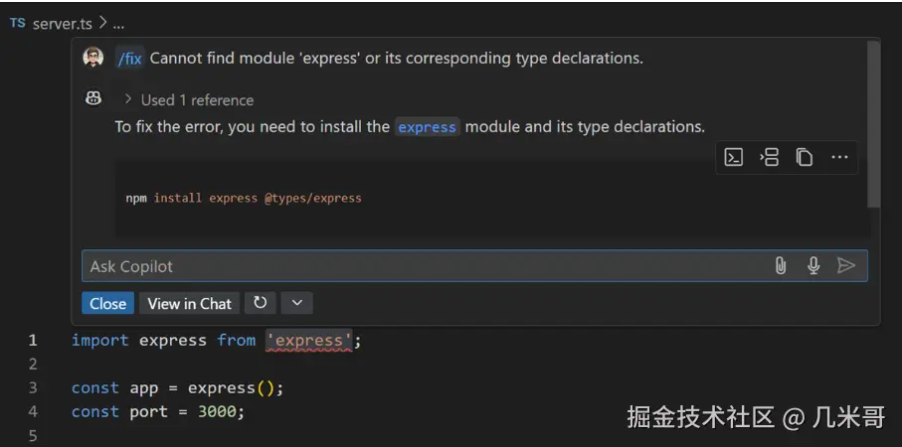Viewport: 902px width, 447px height.
Task: Click the Copilot assistant icon
Action: click(93, 98)
